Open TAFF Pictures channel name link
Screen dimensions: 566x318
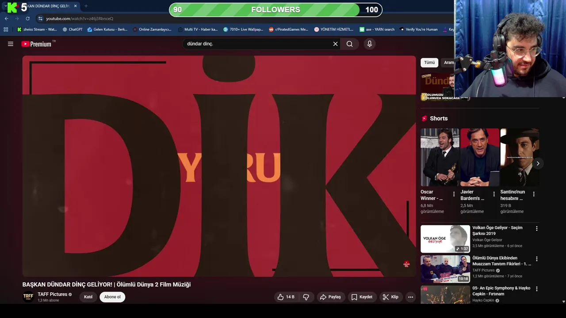(x=52, y=294)
